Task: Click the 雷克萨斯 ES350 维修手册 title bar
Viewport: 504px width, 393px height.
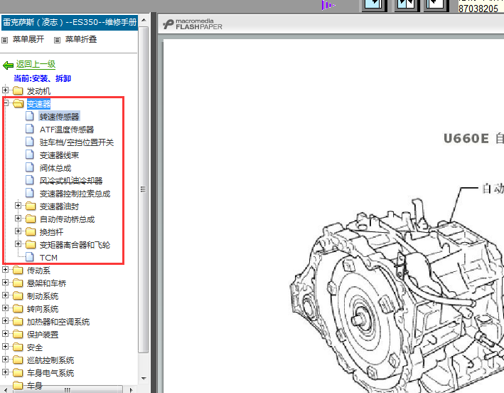Action: coord(70,23)
